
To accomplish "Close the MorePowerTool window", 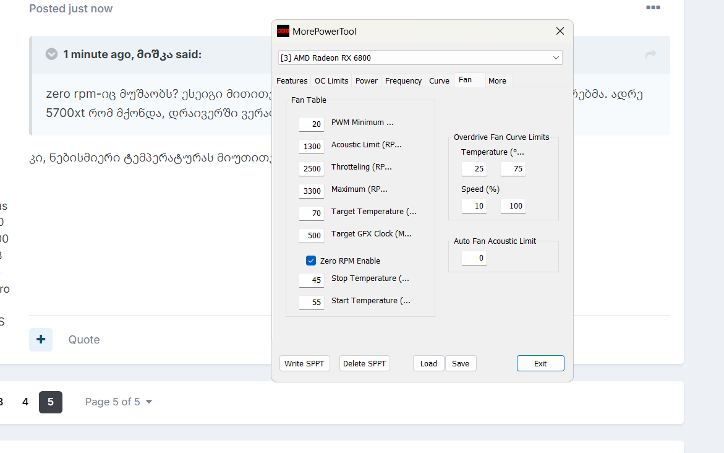I will [560, 31].
